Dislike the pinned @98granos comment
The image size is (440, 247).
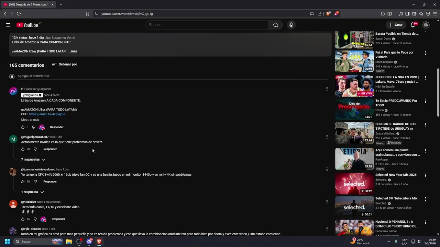pos(34,127)
